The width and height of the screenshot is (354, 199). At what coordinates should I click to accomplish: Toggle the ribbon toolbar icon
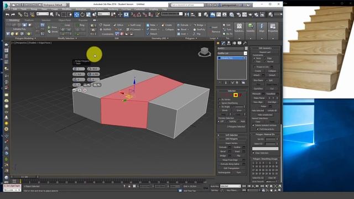click(x=212, y=15)
